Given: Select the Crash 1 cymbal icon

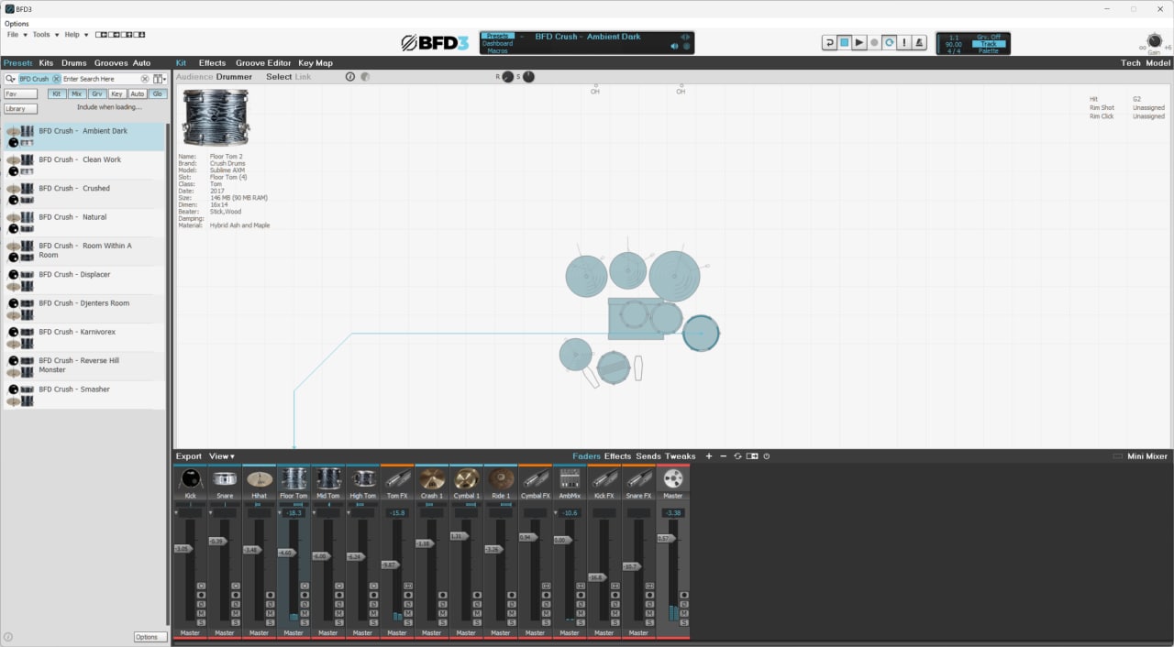Looking at the screenshot, I should click(432, 478).
